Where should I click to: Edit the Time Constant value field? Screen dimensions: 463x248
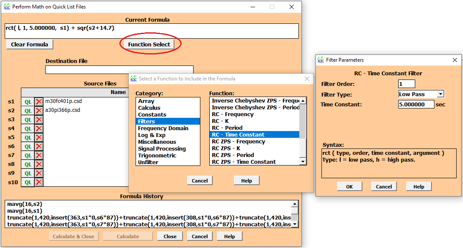point(416,104)
